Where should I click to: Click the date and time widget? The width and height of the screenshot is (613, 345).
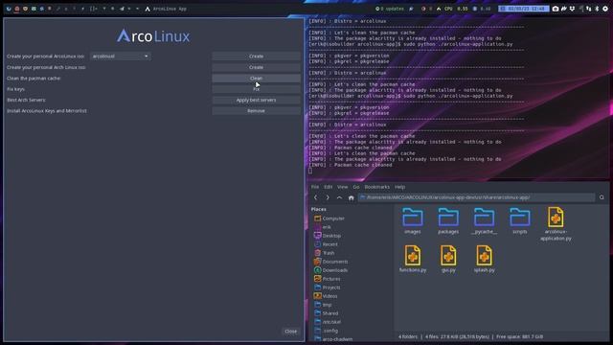[524, 9]
